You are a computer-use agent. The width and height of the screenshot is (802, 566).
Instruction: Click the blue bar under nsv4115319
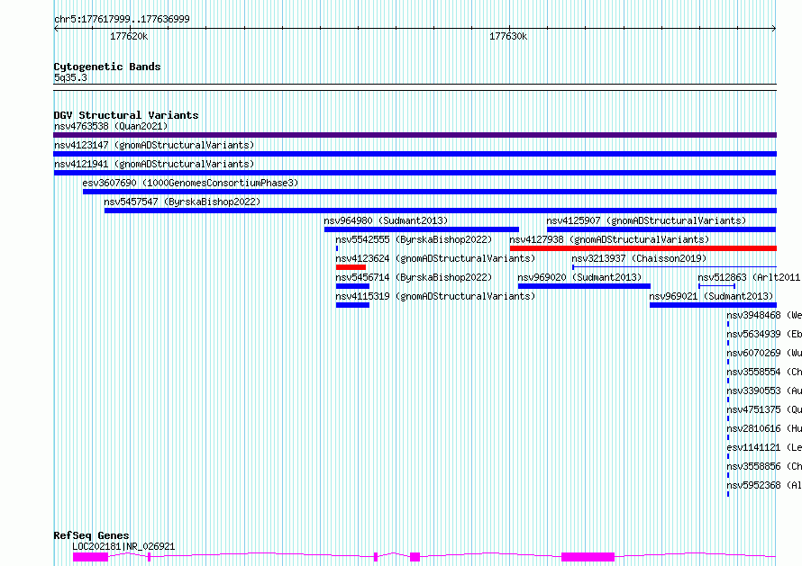point(352,305)
